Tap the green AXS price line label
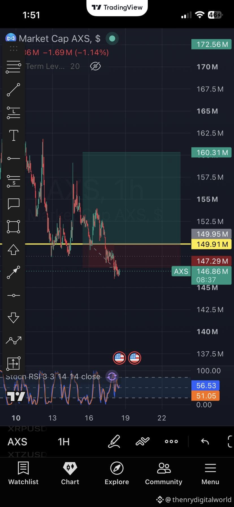 point(181,271)
